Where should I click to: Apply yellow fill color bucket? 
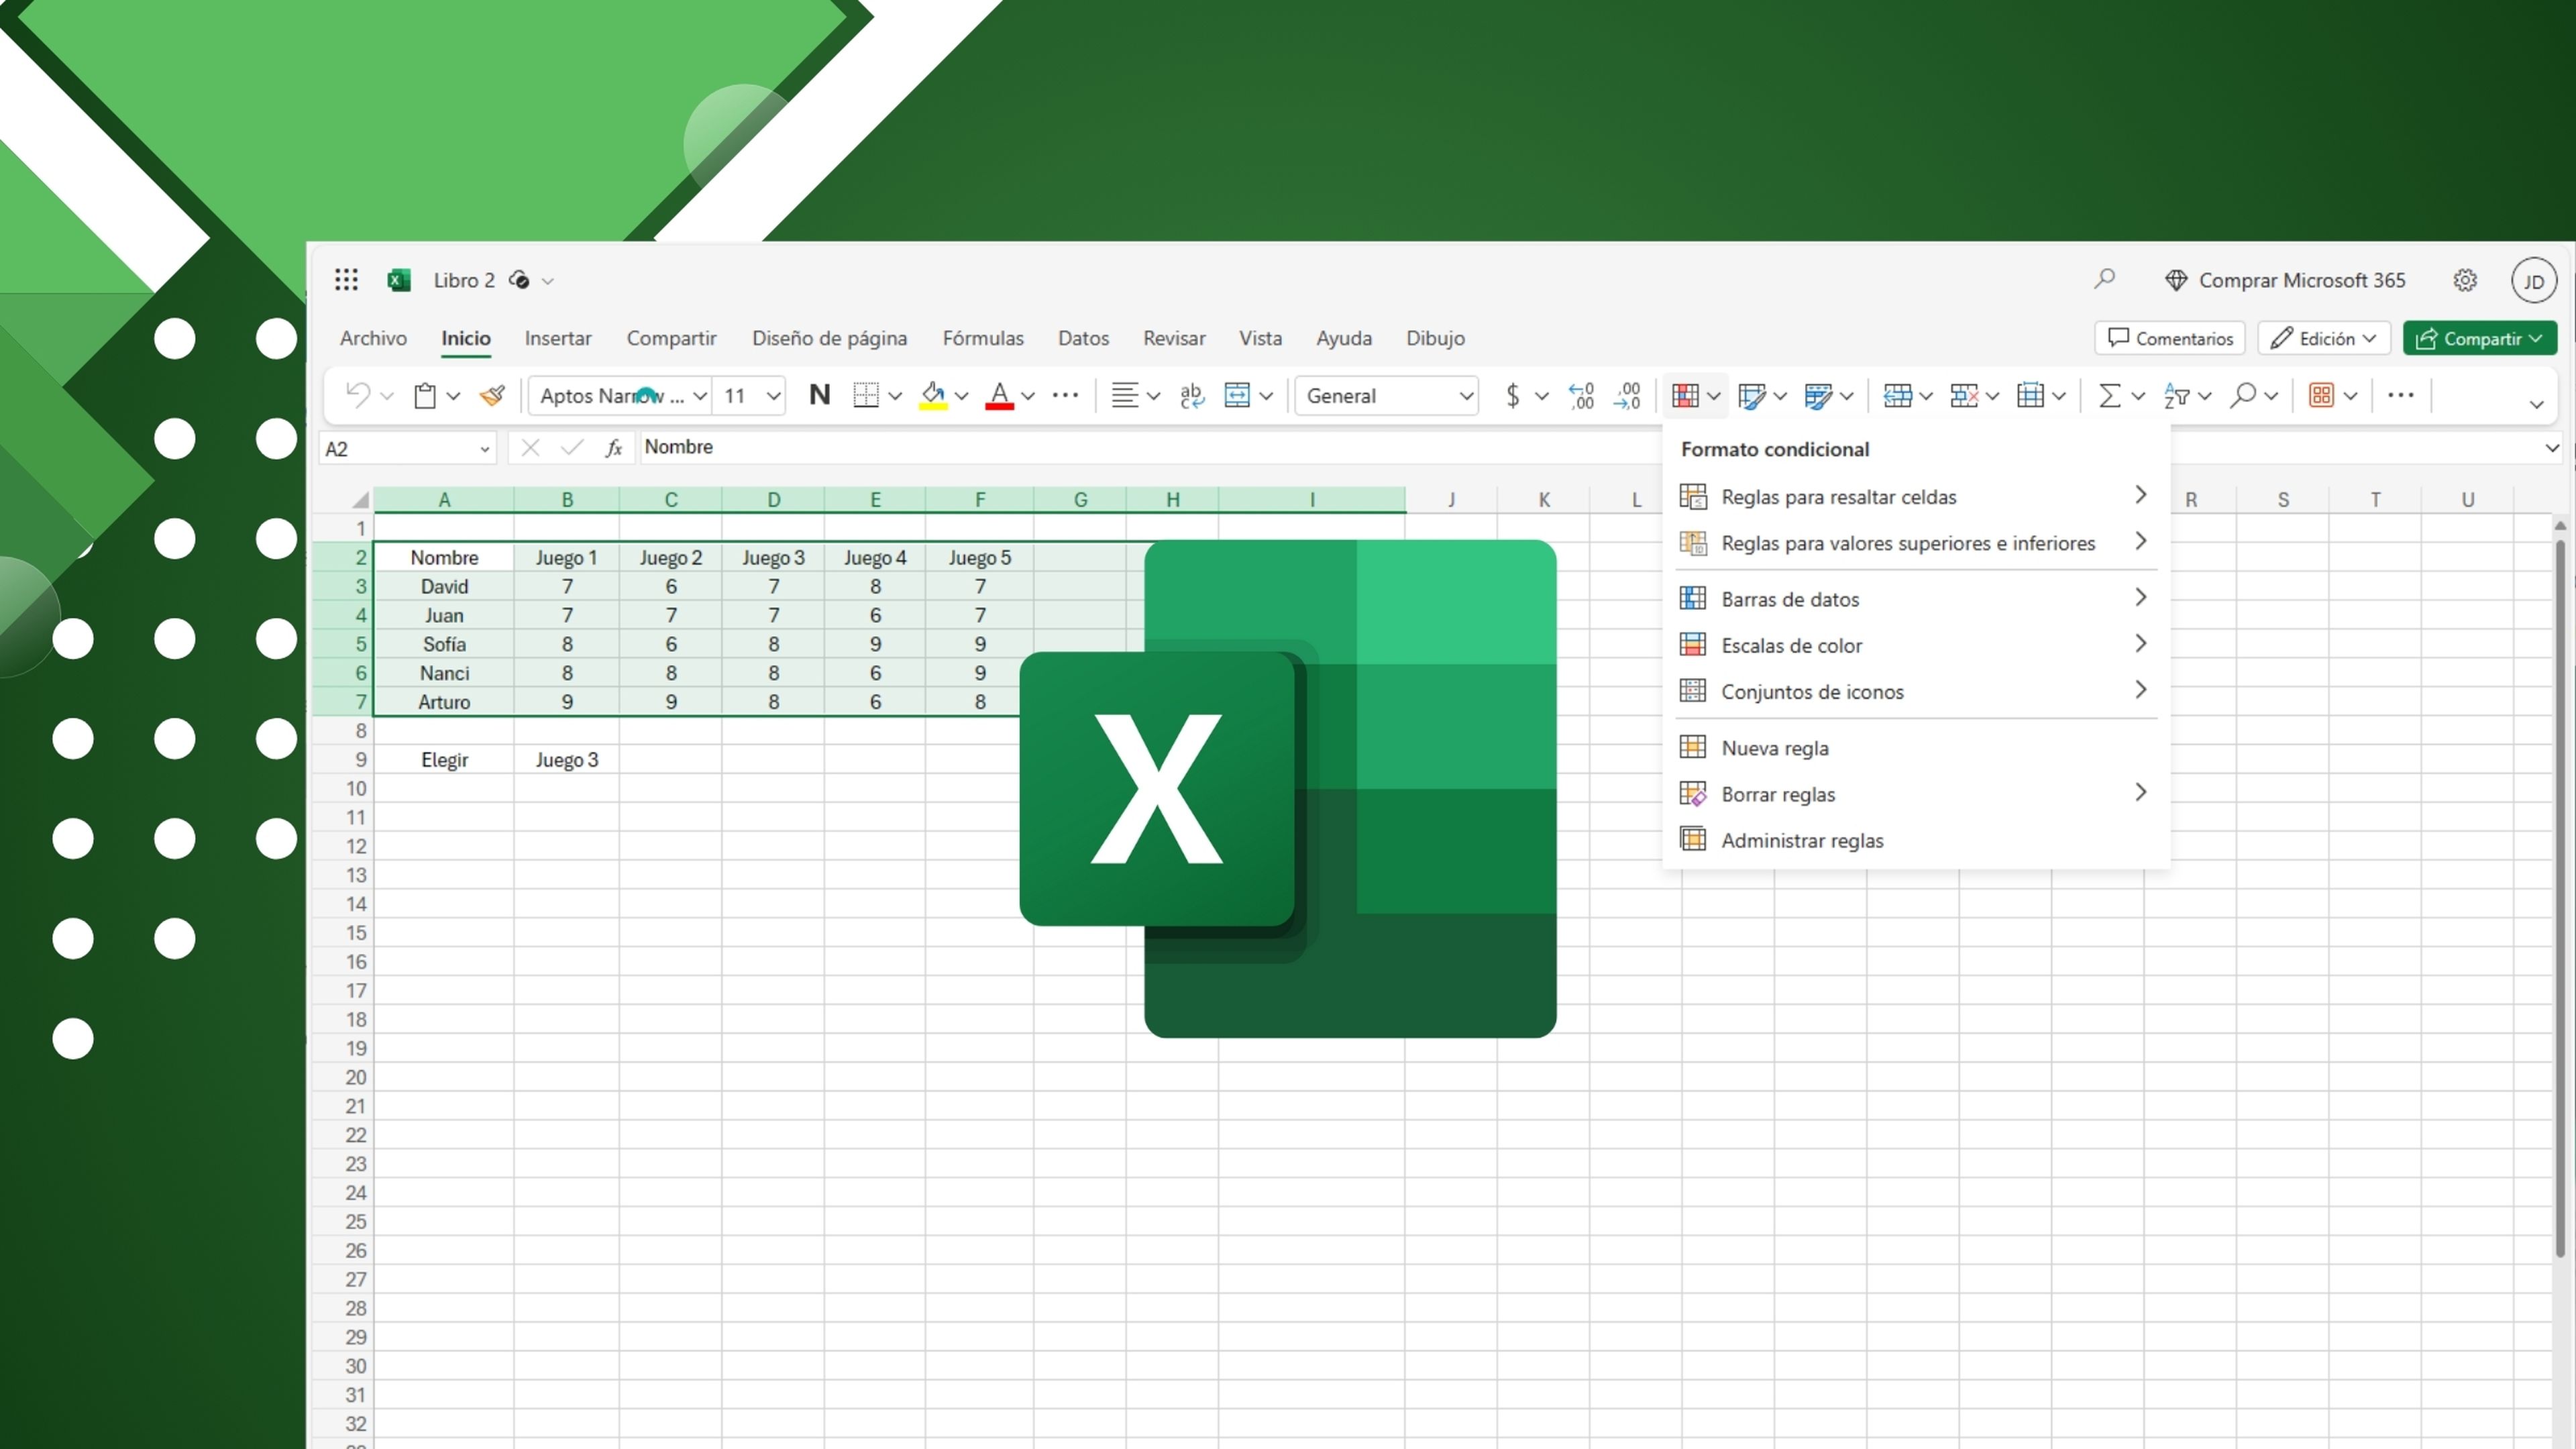(933, 395)
